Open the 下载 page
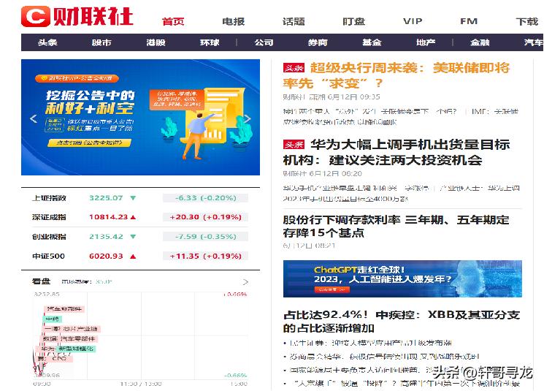Screen dimensions: 544x391 pyautogui.click(x=526, y=21)
